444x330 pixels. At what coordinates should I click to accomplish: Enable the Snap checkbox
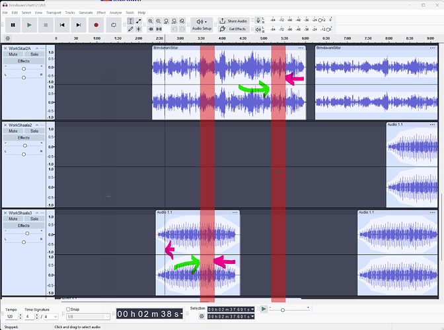(68, 310)
